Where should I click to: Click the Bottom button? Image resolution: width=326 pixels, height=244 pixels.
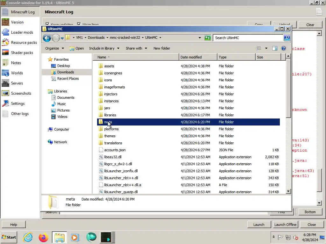(x=310, y=212)
